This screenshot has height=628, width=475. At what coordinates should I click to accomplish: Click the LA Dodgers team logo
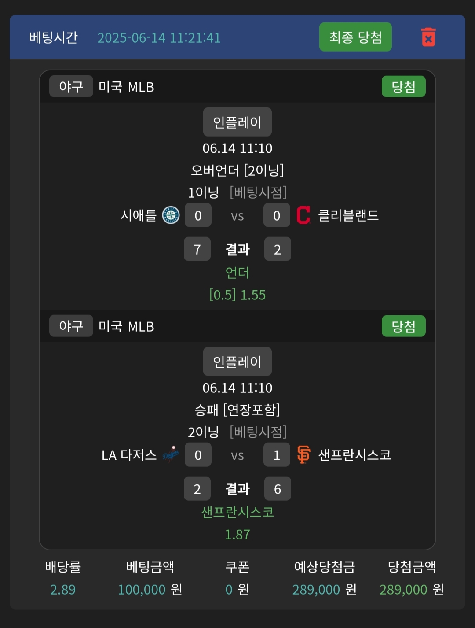[171, 454]
